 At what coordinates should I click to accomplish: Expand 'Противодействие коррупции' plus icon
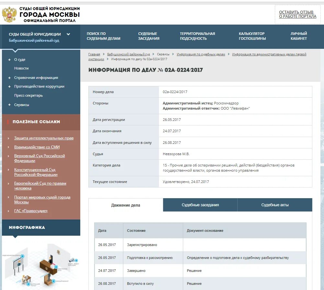9,87
